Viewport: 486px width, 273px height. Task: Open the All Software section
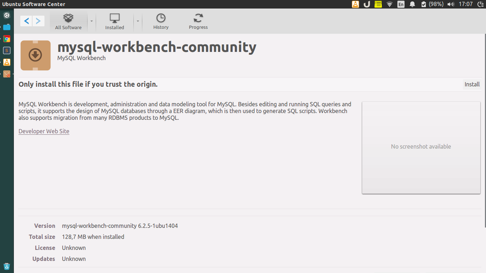(68, 22)
